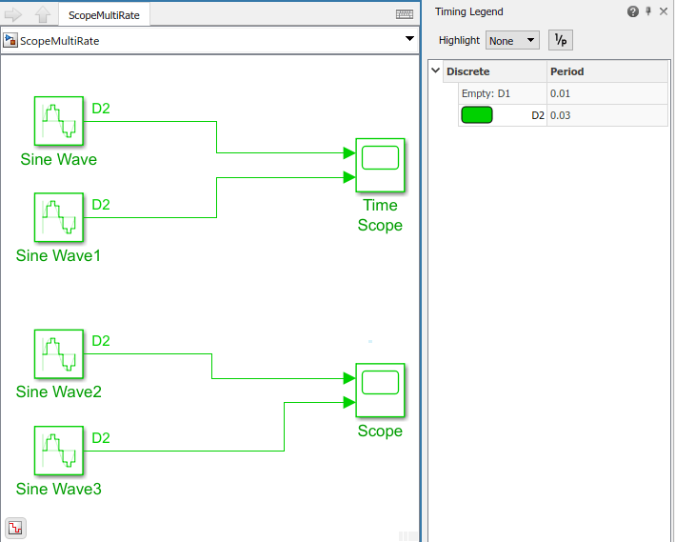
Task: Open Timing Legend help icon
Action: [x=632, y=11]
